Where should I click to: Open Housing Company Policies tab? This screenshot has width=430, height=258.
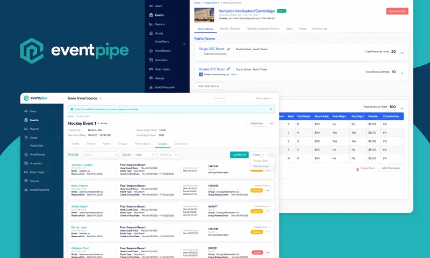(x=262, y=28)
